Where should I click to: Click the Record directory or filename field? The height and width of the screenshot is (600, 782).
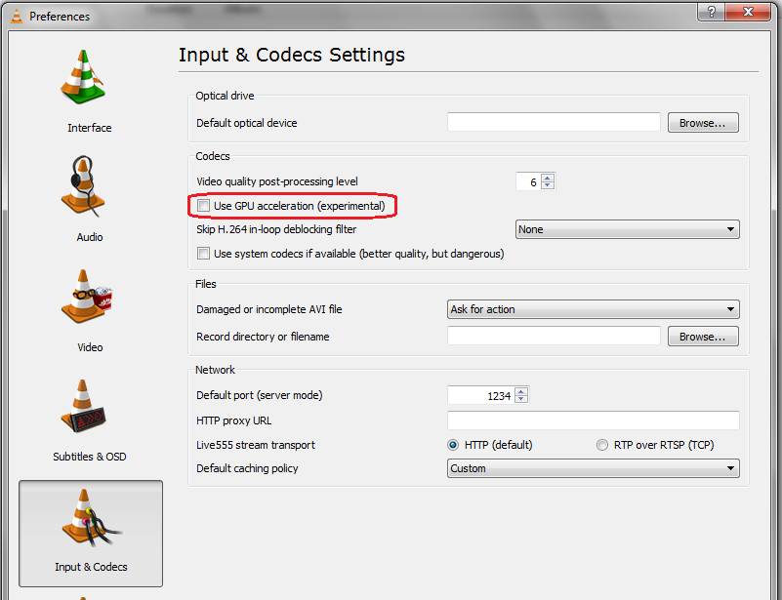point(555,337)
